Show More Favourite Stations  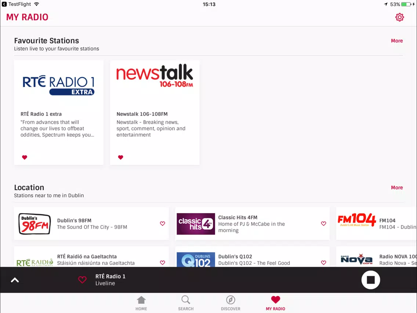pos(397,41)
